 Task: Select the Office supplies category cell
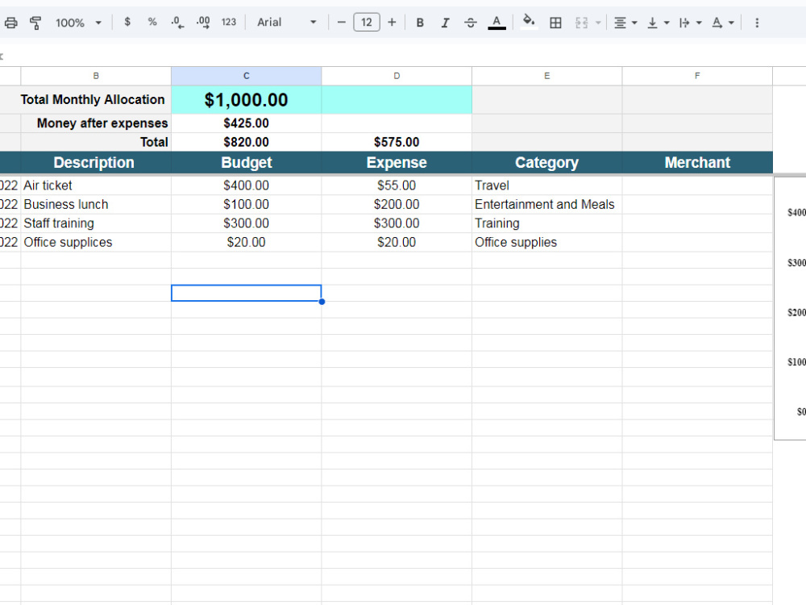pyautogui.click(x=547, y=243)
